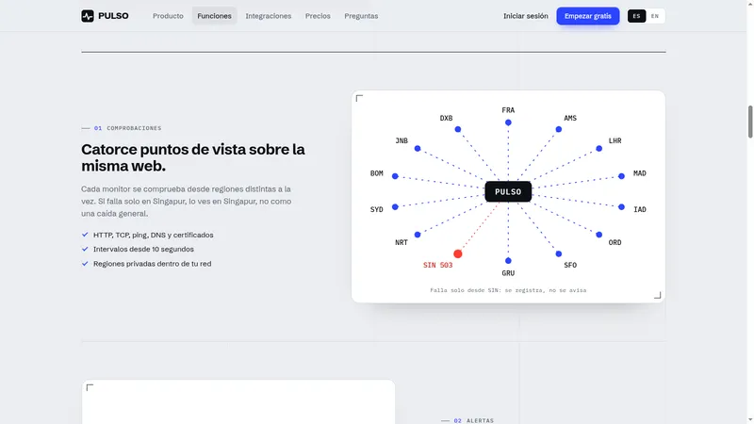Image resolution: width=754 pixels, height=424 pixels.
Task: Open the Preguntas nav link
Action: pos(361,16)
